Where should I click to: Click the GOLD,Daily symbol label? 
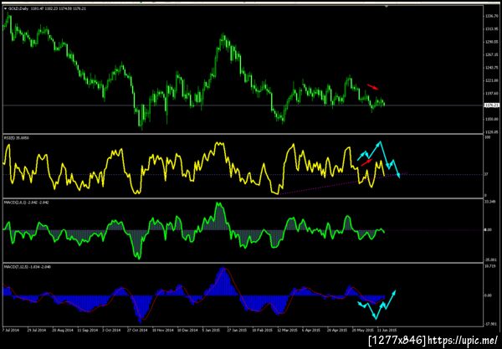18,8
